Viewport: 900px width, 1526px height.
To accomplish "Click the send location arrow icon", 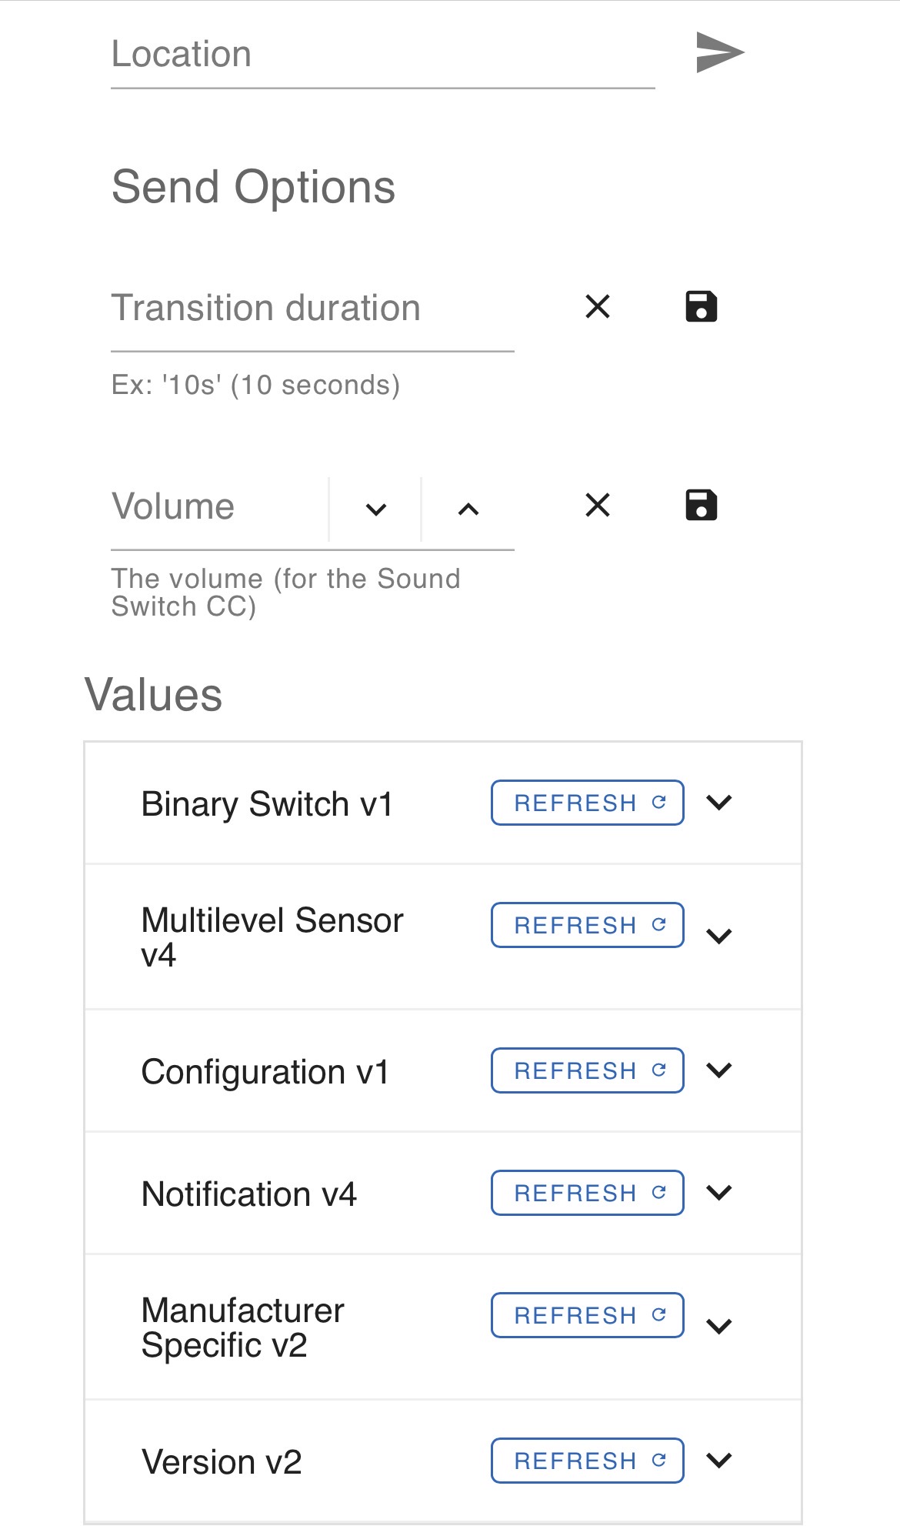I will pos(719,52).
